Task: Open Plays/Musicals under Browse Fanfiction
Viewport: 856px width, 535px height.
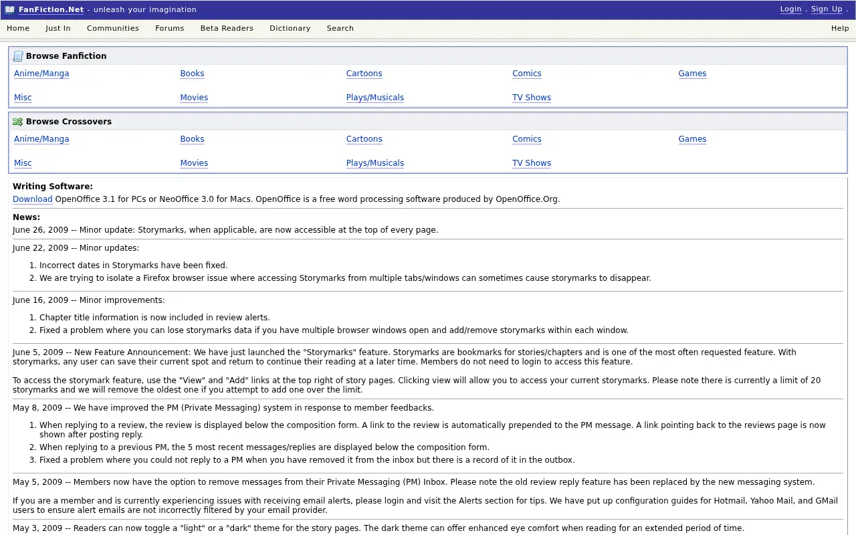Action: pos(375,98)
